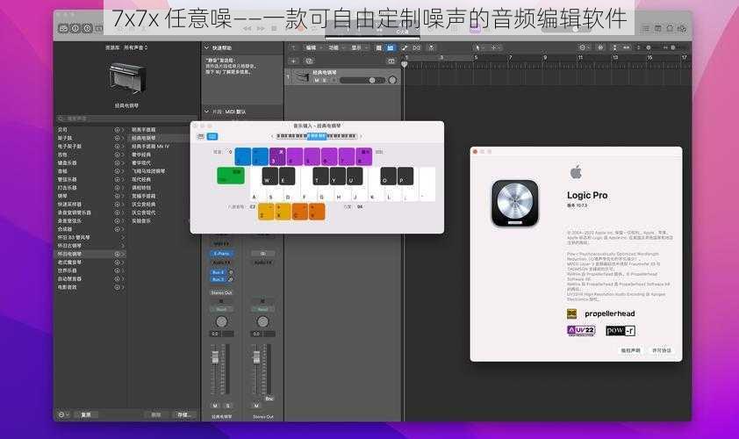739x439 pixels.
Task: Click the black P key in Musical Typing
Action: pyautogui.click(x=405, y=176)
